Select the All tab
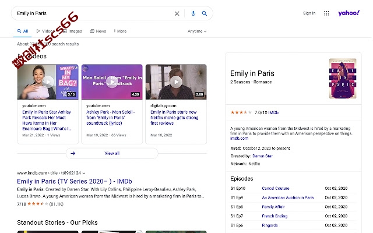Screen dimensions: 373x233 coord(23,31)
